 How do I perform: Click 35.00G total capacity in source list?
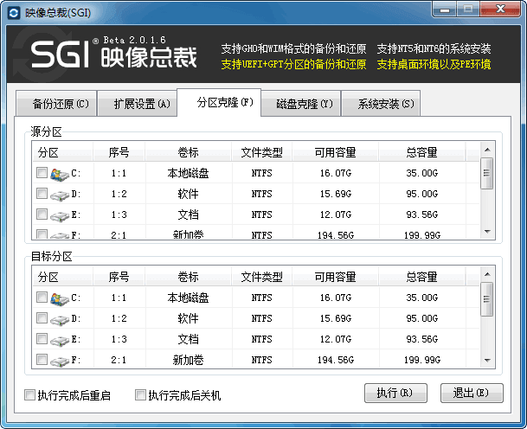(422, 173)
